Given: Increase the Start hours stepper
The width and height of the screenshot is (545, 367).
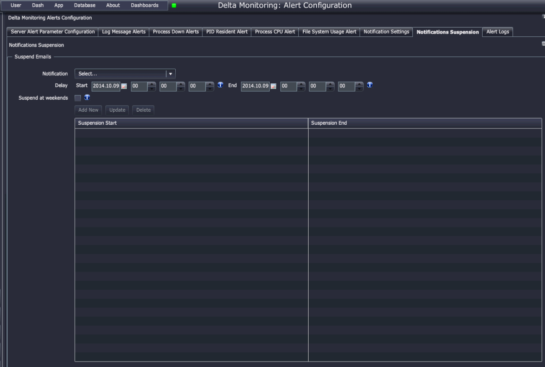Looking at the screenshot, I should (152, 84).
